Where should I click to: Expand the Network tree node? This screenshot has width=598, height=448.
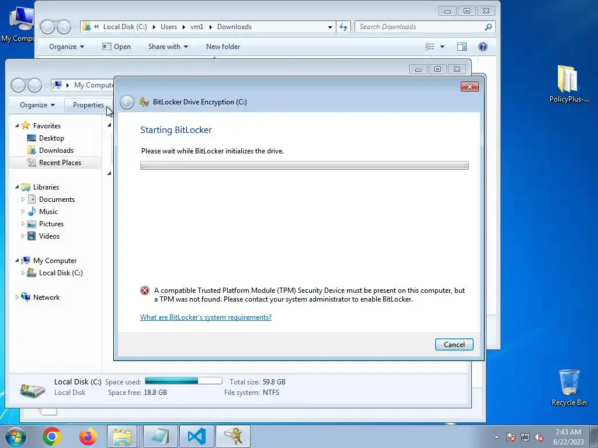(x=17, y=297)
